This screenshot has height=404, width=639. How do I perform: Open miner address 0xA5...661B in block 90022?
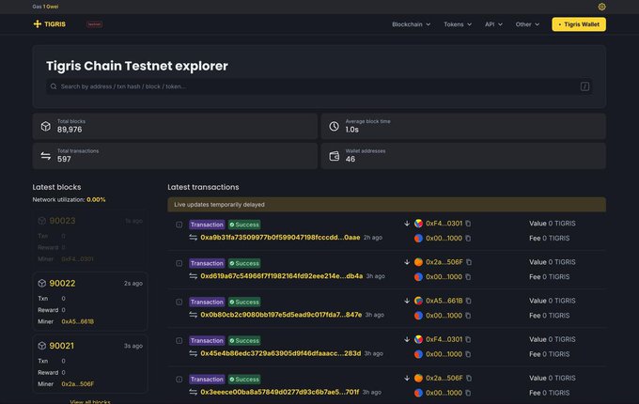click(77, 321)
